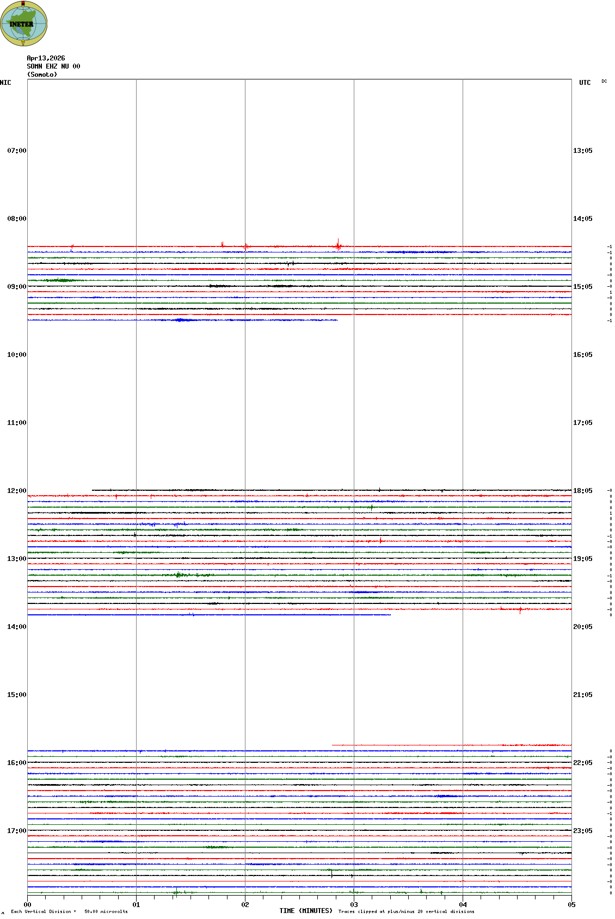Click the 18:05 UTC time label
The height and width of the screenshot is (919, 615).
(582, 491)
